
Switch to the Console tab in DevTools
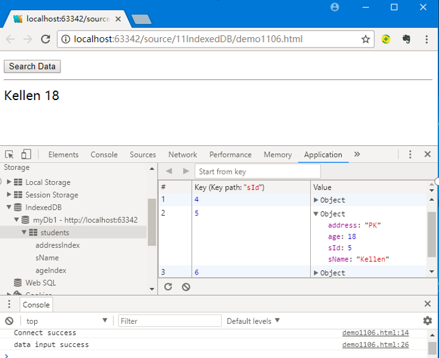[x=104, y=155]
